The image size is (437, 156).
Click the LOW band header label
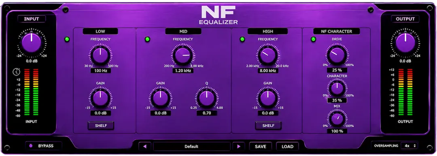tap(100, 31)
